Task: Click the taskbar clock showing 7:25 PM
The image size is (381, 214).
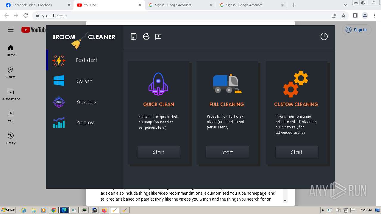Action: point(366,210)
